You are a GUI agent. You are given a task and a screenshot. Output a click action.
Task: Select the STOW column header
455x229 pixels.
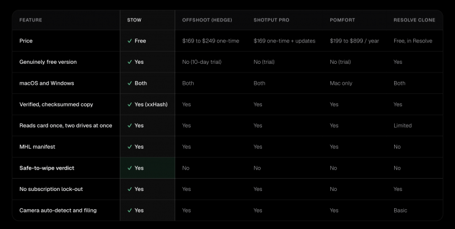point(134,20)
